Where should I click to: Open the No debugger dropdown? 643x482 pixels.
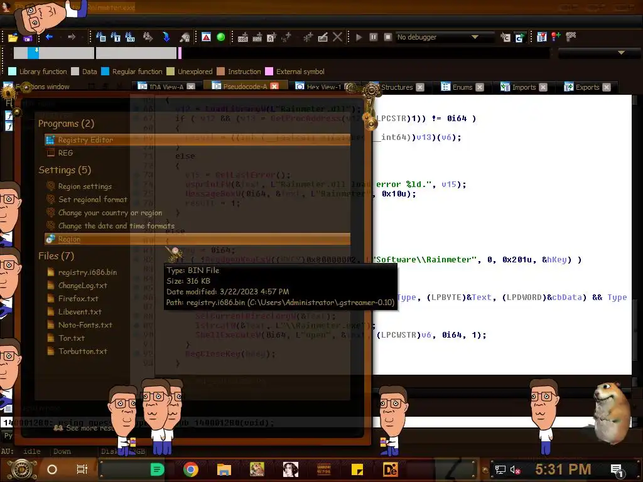pos(444,37)
